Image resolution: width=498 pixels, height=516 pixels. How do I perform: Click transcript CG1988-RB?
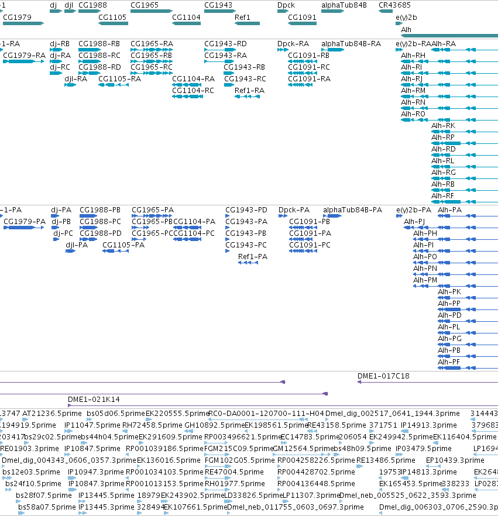click(90, 50)
